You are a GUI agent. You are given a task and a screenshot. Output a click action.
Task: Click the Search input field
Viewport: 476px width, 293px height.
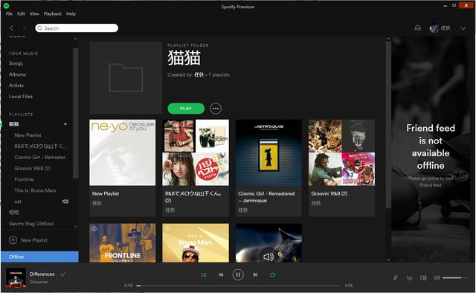click(x=77, y=28)
